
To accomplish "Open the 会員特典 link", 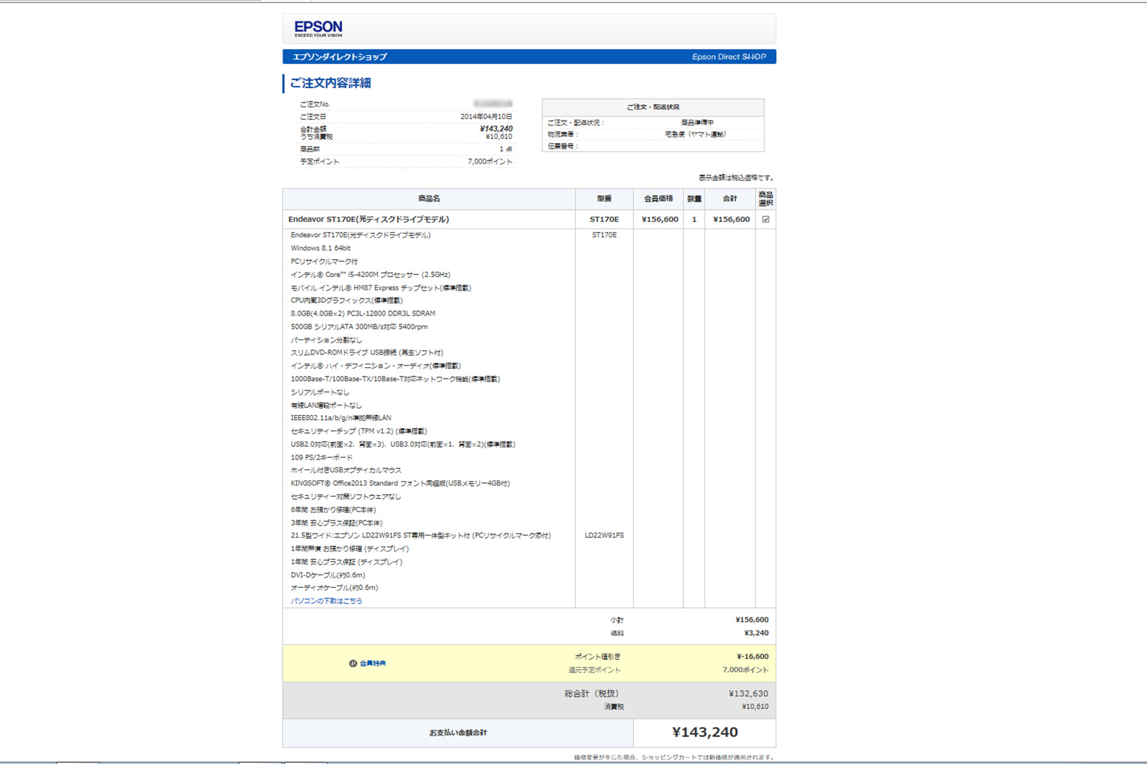I will pos(373,663).
